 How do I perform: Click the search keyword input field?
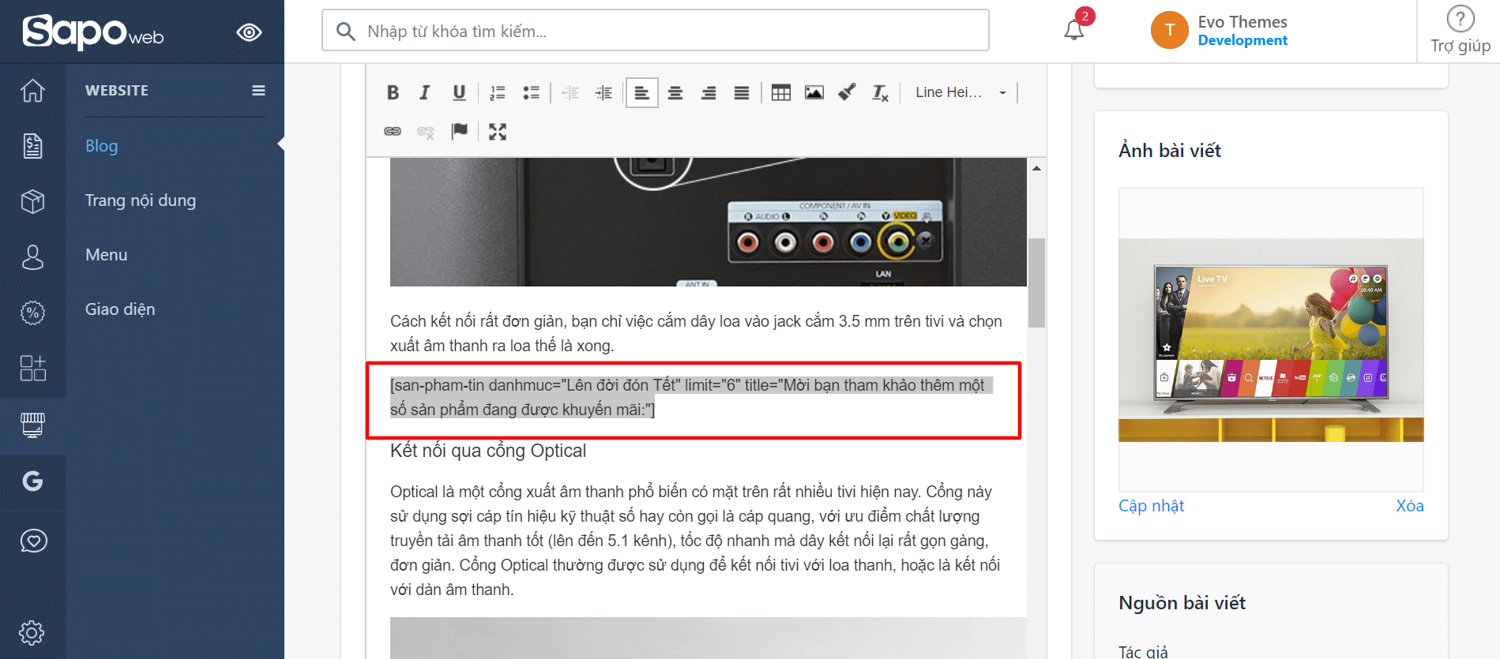(x=656, y=31)
